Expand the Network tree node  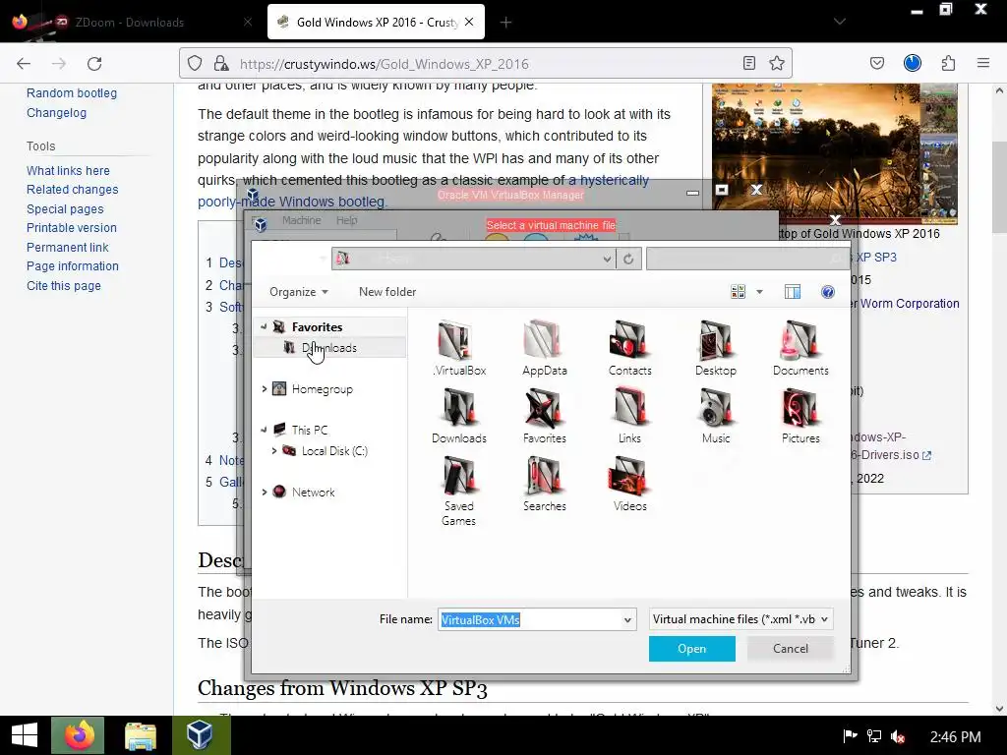tap(264, 492)
